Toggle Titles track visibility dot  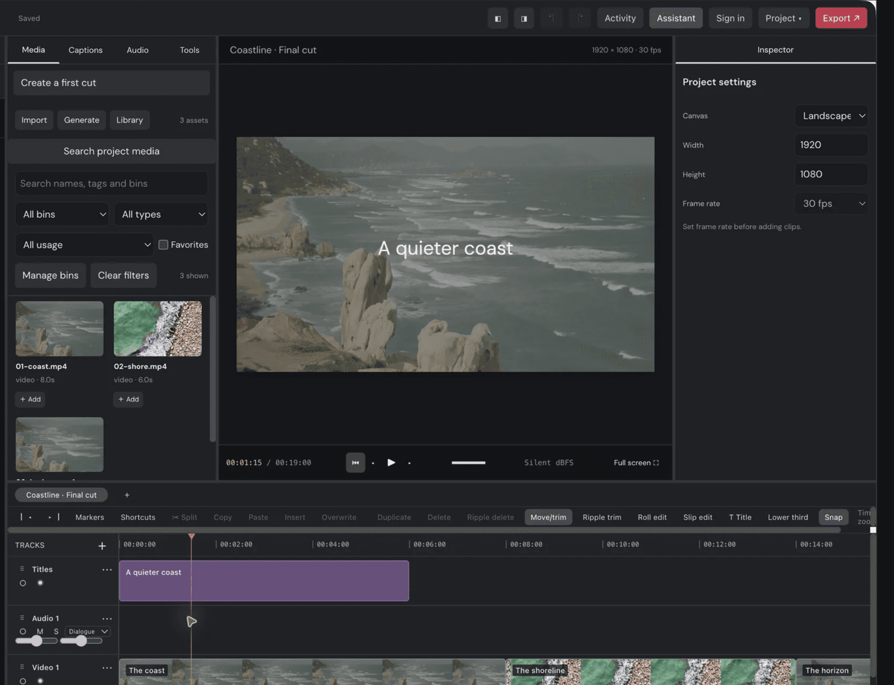point(40,583)
